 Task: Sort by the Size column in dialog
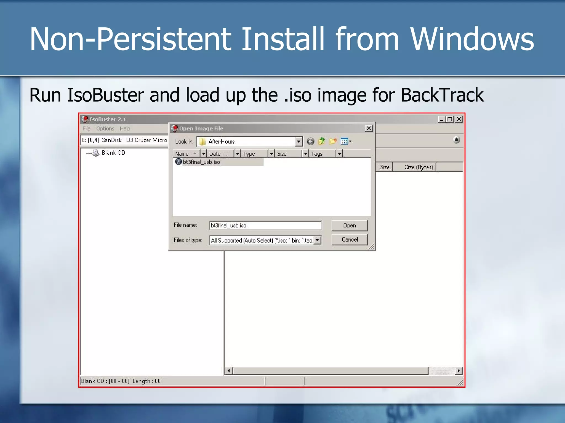(x=288, y=154)
